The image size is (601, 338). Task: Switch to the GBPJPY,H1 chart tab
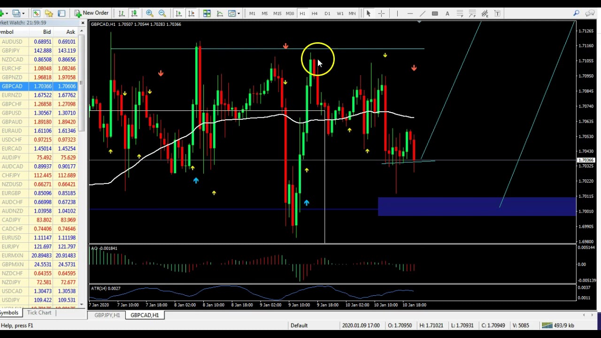(107, 315)
